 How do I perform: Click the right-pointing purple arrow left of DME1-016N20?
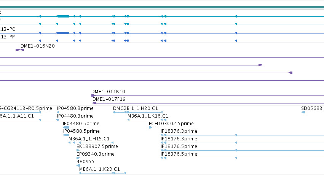coord(18,50)
